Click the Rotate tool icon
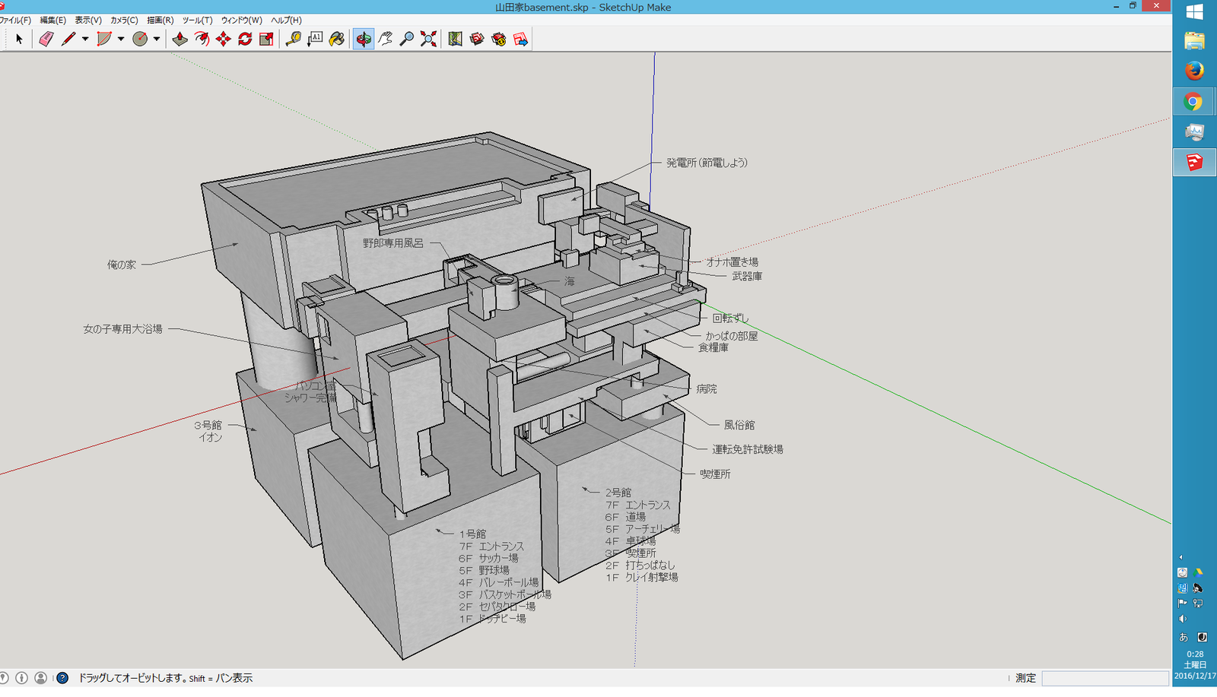The image size is (1217, 697). pyautogui.click(x=245, y=39)
